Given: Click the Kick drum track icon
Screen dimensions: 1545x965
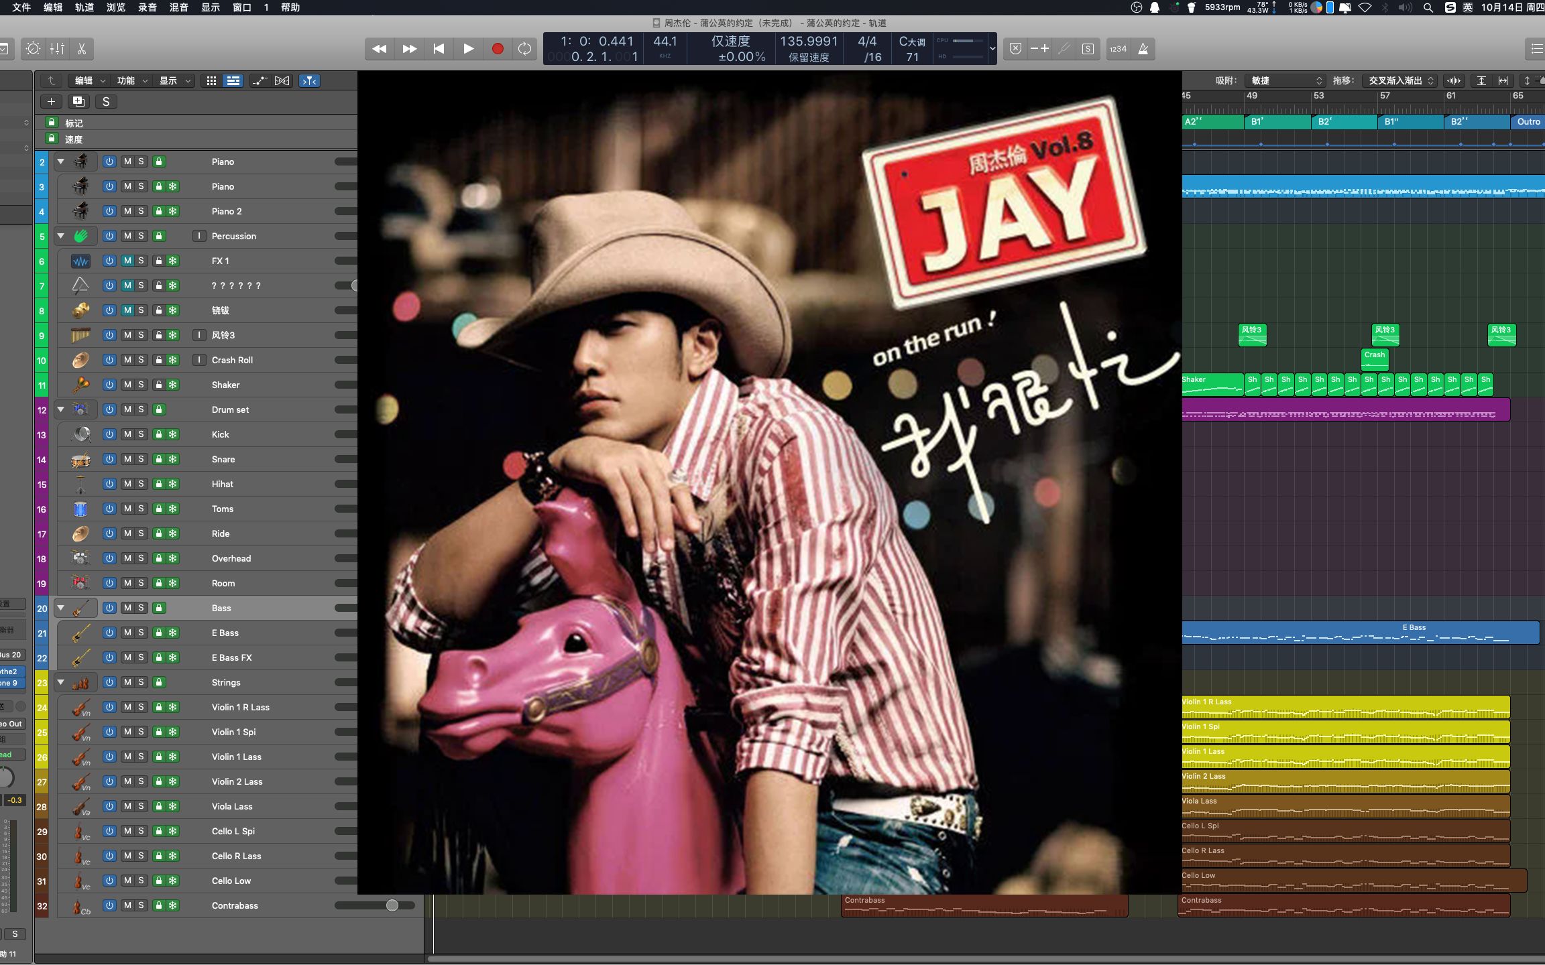Looking at the screenshot, I should pos(80,434).
